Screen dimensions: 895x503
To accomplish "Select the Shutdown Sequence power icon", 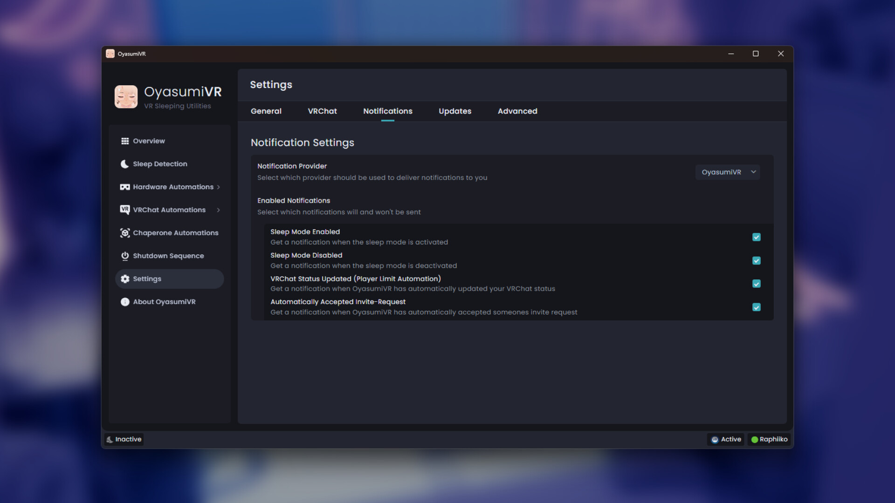I will click(124, 256).
